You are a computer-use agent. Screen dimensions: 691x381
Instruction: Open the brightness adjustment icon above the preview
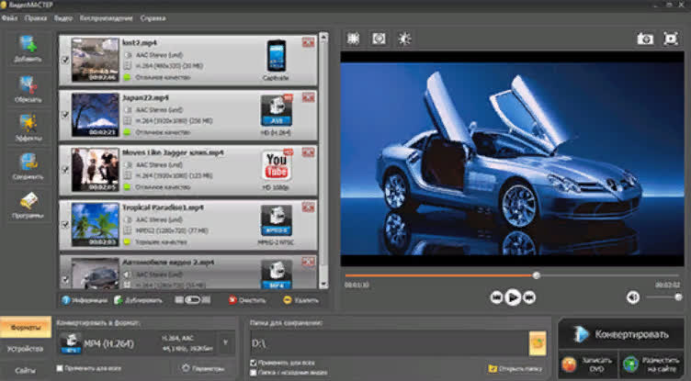coord(404,39)
